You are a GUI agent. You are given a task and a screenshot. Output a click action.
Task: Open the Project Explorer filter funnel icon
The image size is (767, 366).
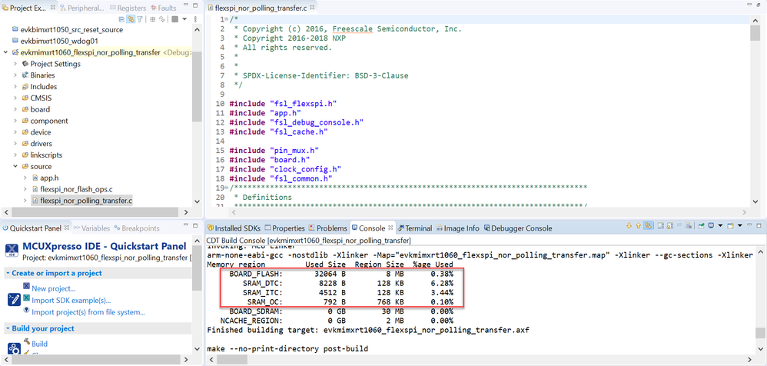(x=140, y=19)
